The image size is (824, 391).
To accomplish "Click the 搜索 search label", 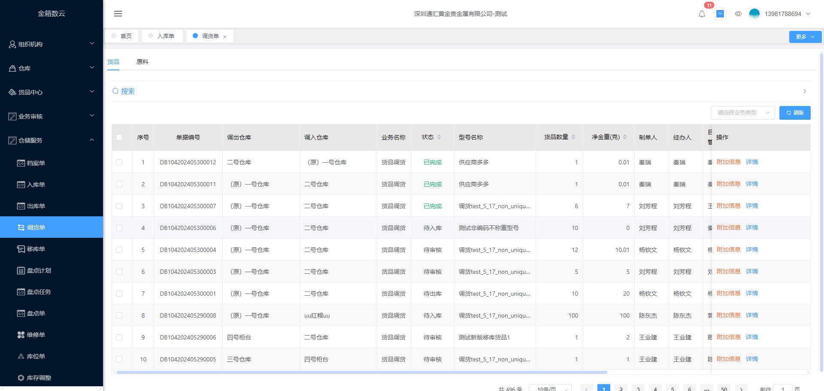I will coord(128,91).
